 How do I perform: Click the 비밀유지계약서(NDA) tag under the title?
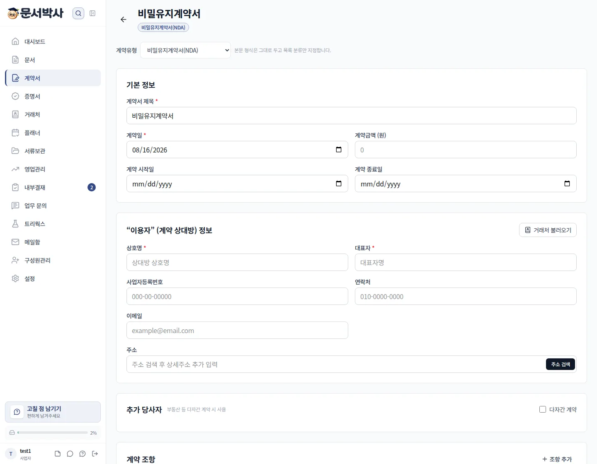[163, 27]
